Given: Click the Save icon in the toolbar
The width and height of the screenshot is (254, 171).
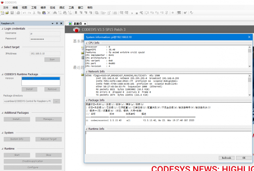Looking at the screenshot, I should point(12,13).
